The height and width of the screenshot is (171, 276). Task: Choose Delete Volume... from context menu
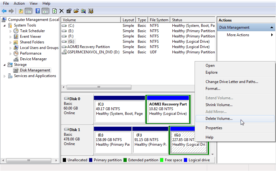click(235, 119)
